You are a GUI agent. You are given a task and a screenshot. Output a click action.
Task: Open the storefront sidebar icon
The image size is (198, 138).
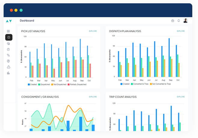8,61
